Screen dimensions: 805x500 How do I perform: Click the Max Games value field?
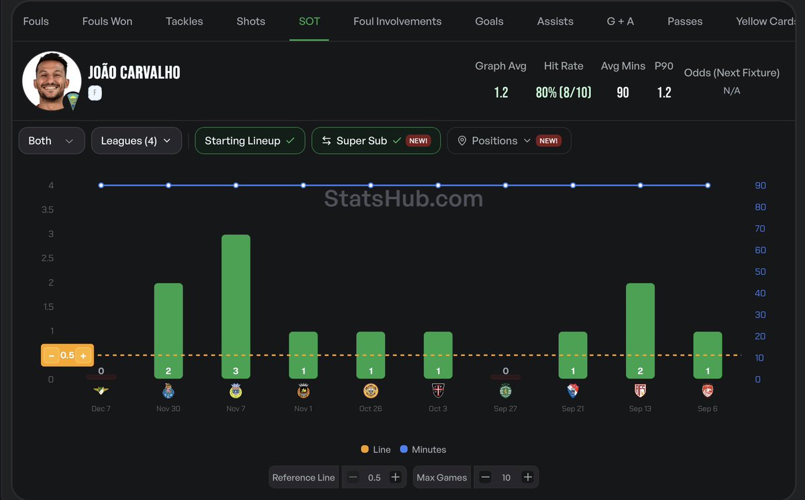(506, 477)
